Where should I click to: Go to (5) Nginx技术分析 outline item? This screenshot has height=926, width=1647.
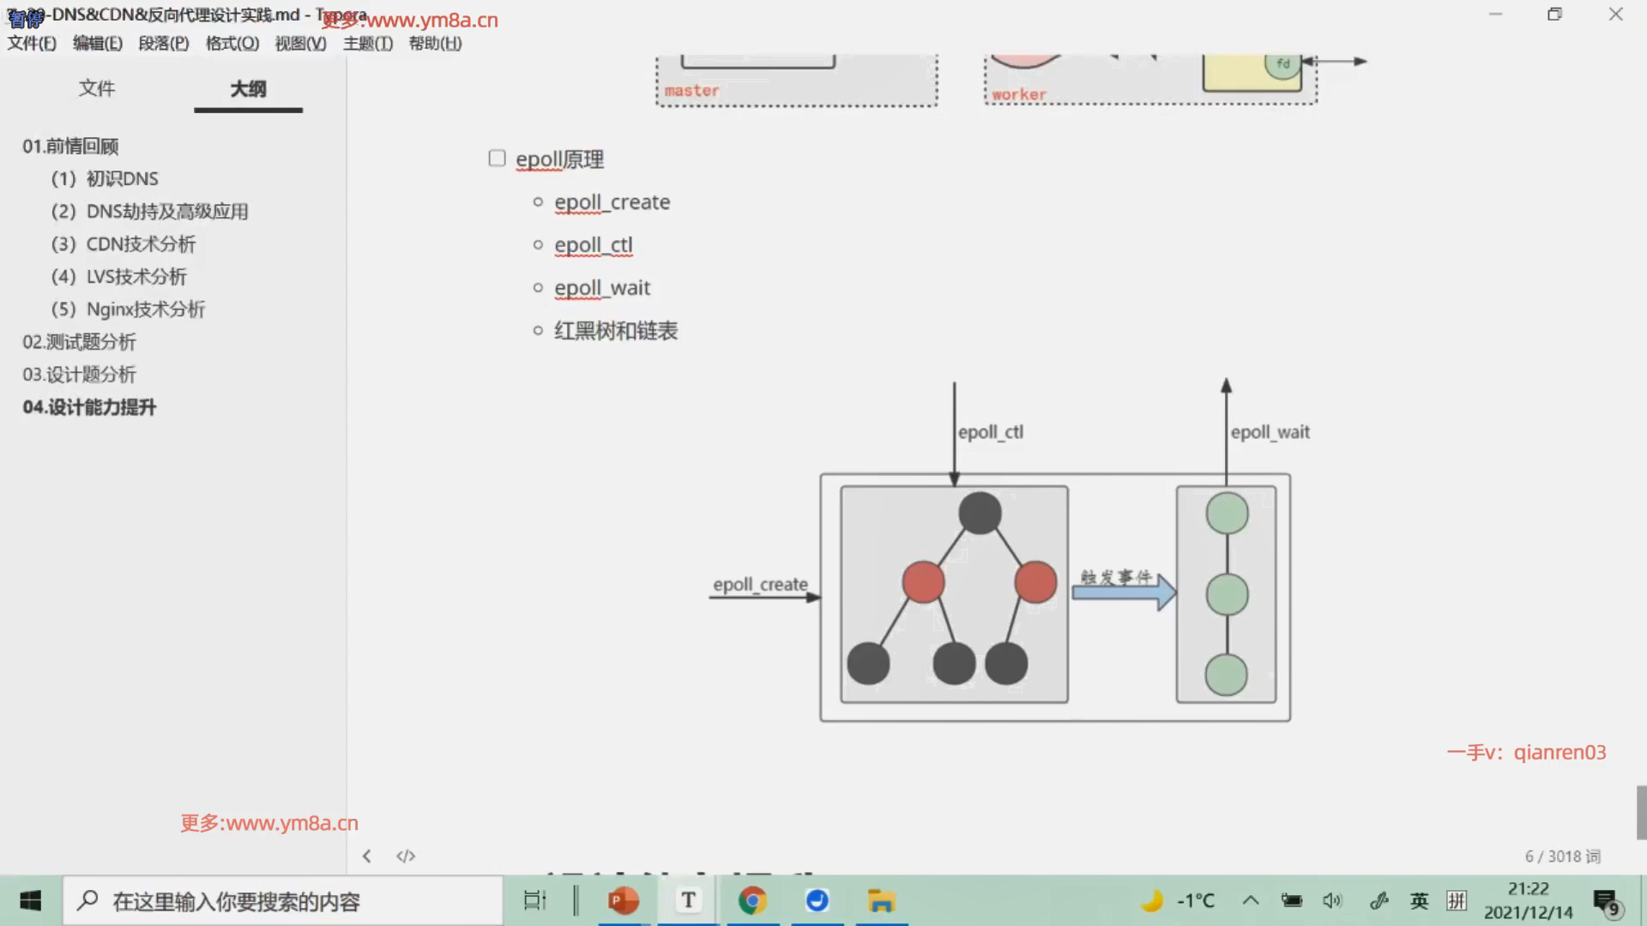tap(129, 310)
